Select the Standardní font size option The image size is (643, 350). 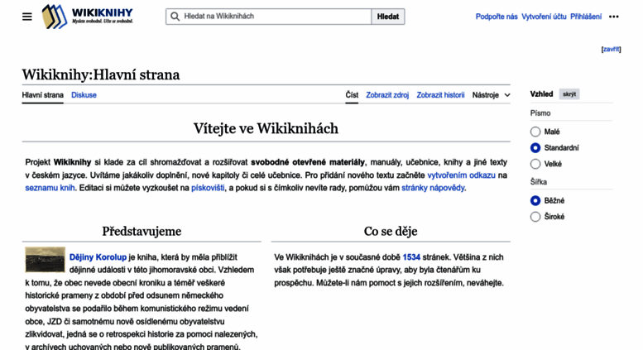click(x=535, y=147)
